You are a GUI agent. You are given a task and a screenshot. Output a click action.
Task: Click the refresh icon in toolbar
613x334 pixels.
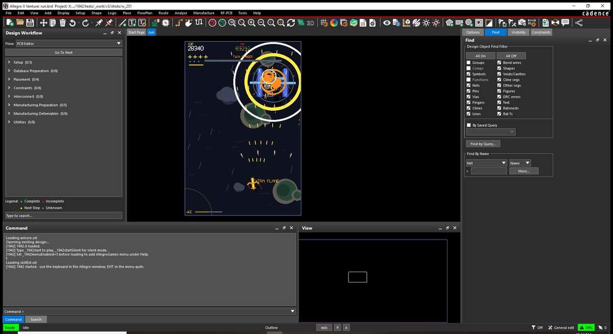pyautogui.click(x=291, y=22)
